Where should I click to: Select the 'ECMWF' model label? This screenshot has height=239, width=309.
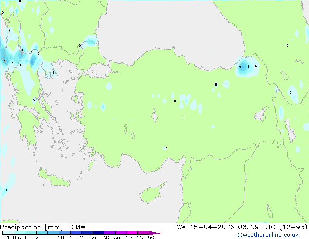(78, 227)
